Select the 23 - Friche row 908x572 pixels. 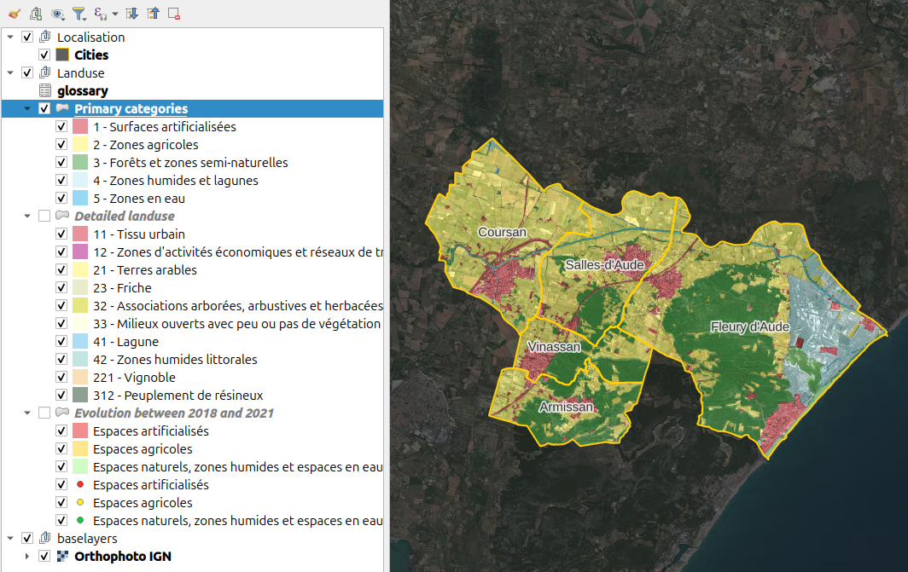point(122,288)
